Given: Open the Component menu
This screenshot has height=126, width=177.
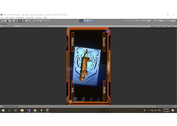Looking at the screenshot, I should pyautogui.click(x=30, y=18).
